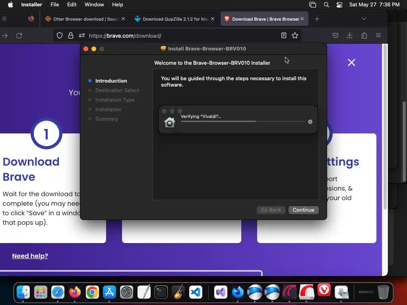The width and height of the screenshot is (407, 305).
Task: Close the Otter Browser tab
Action: [x=123, y=19]
